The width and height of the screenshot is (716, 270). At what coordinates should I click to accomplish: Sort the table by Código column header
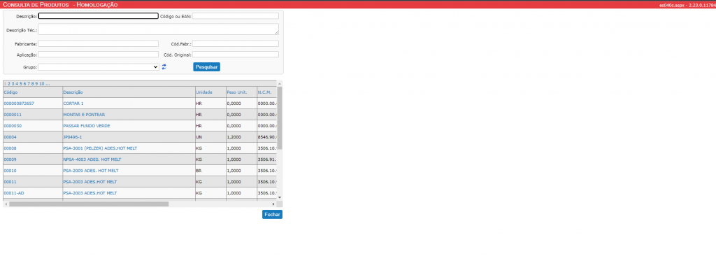pyautogui.click(x=10, y=92)
